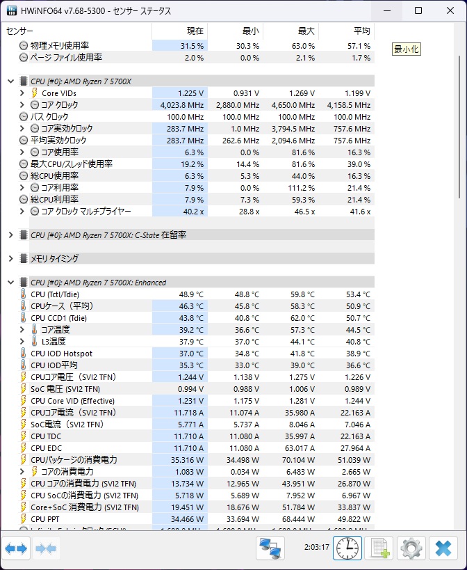Viewport: 467px width, 570px height.
Task: Expand the コア使用率 row
Action: 22,152
